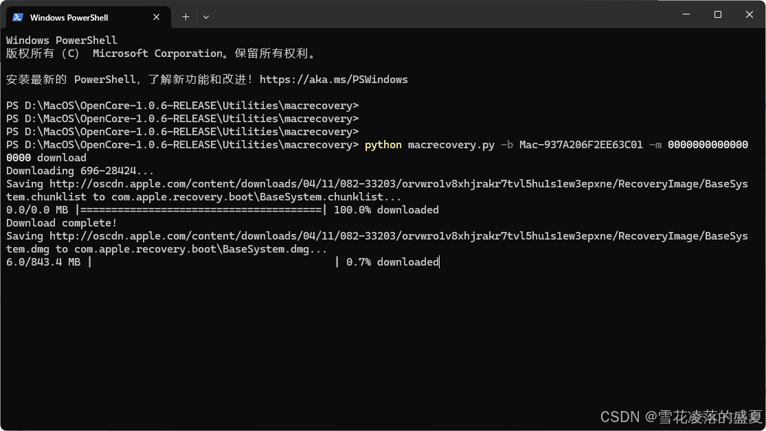The width and height of the screenshot is (766, 431).
Task: Click the first empty PS prompt line
Action: click(x=182, y=106)
